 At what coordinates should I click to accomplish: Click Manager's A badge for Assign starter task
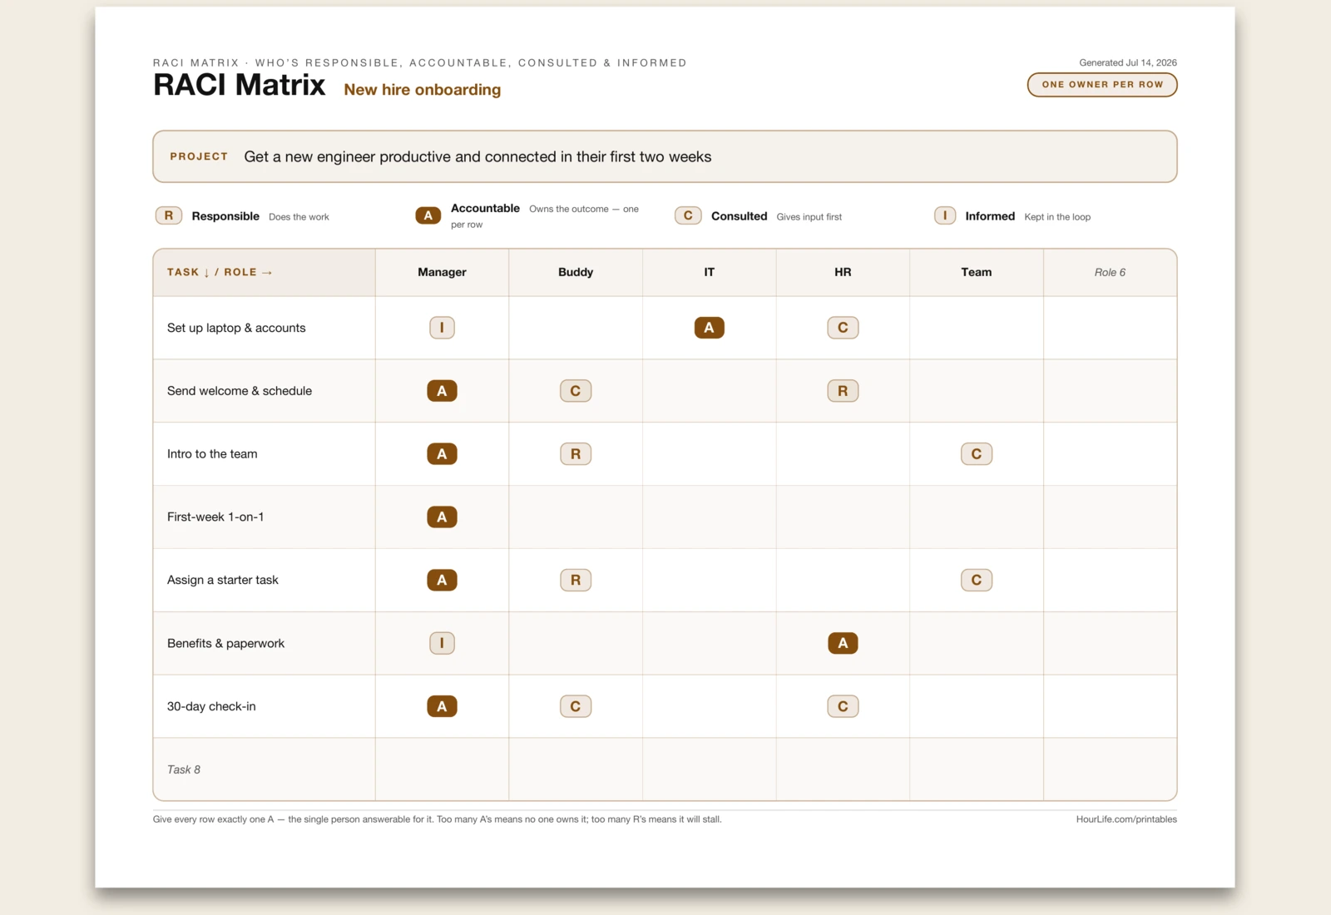(442, 580)
